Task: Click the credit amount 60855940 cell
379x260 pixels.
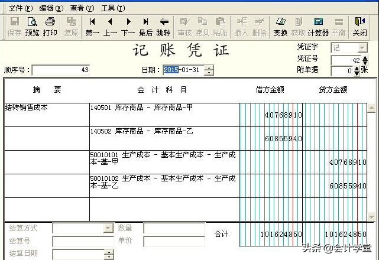Action: (335, 186)
